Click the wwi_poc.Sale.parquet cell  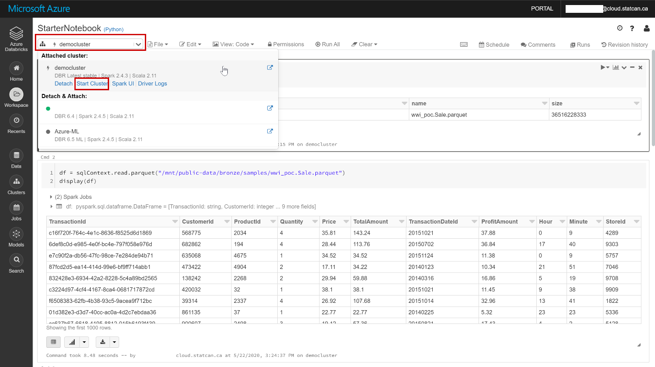click(x=479, y=115)
